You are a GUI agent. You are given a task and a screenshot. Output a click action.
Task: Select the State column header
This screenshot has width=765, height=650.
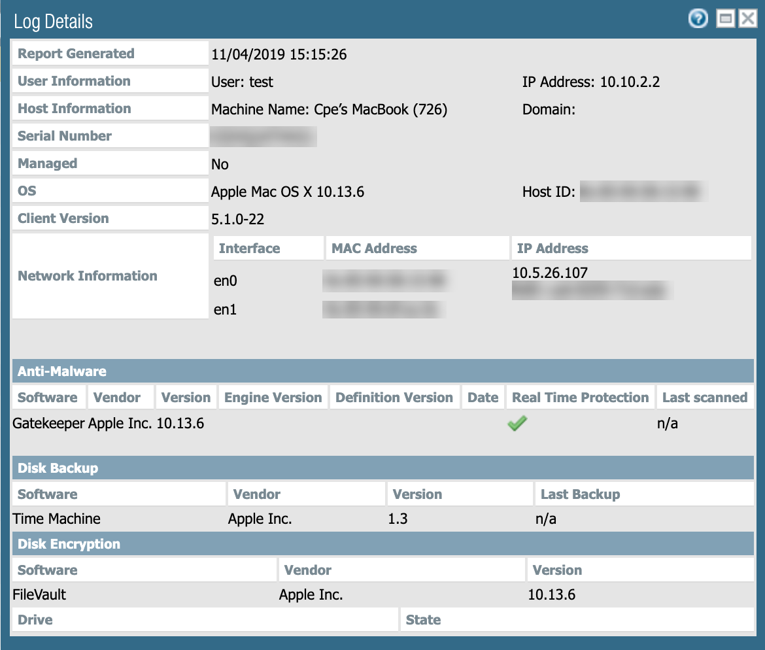coord(423,620)
